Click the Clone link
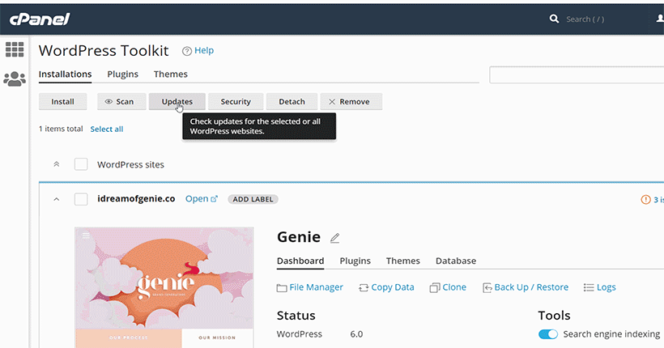Screen dimensions: 664x348 click(448, 287)
